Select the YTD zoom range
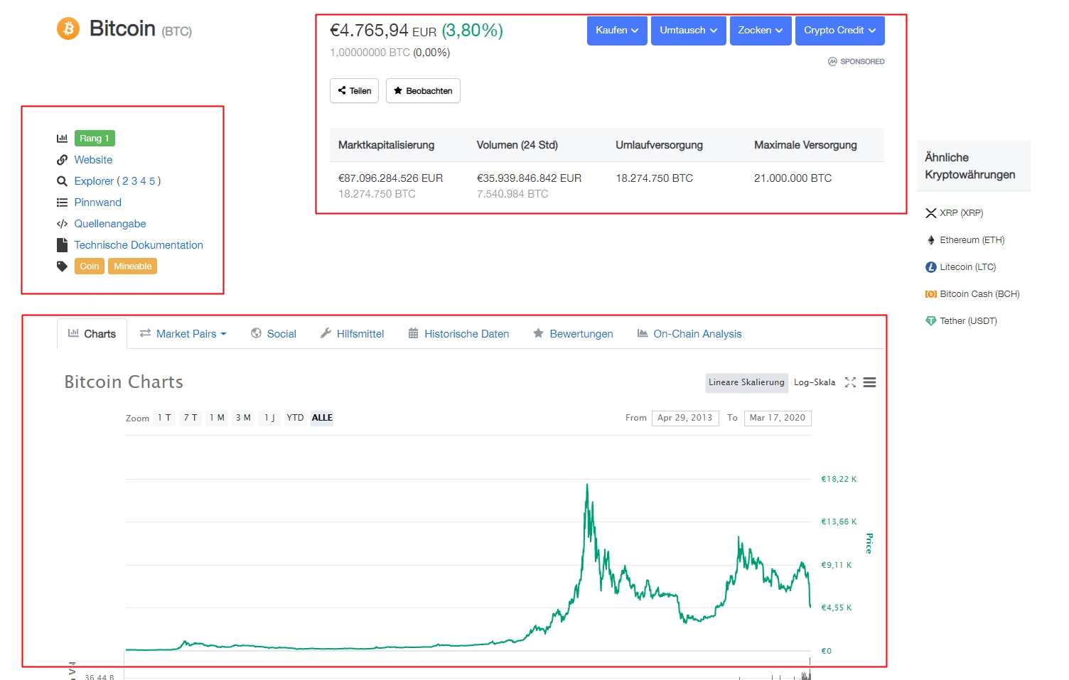This screenshot has height=680, width=1069. 294,418
